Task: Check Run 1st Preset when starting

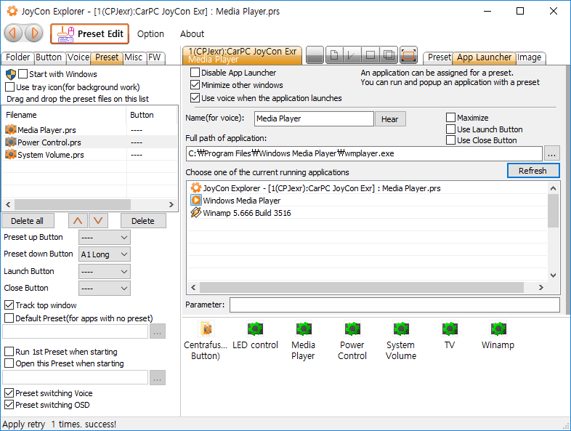Action: click(x=9, y=352)
